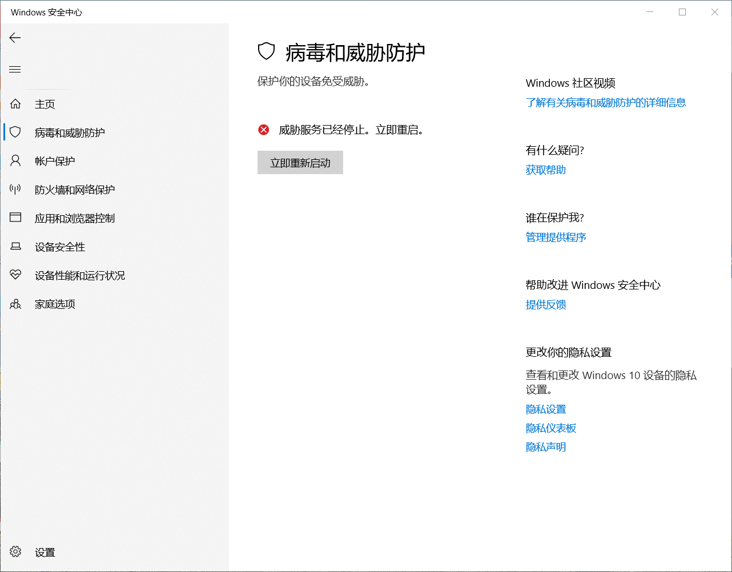
Task: Open the 隐私仪表板 link
Action: [x=551, y=428]
